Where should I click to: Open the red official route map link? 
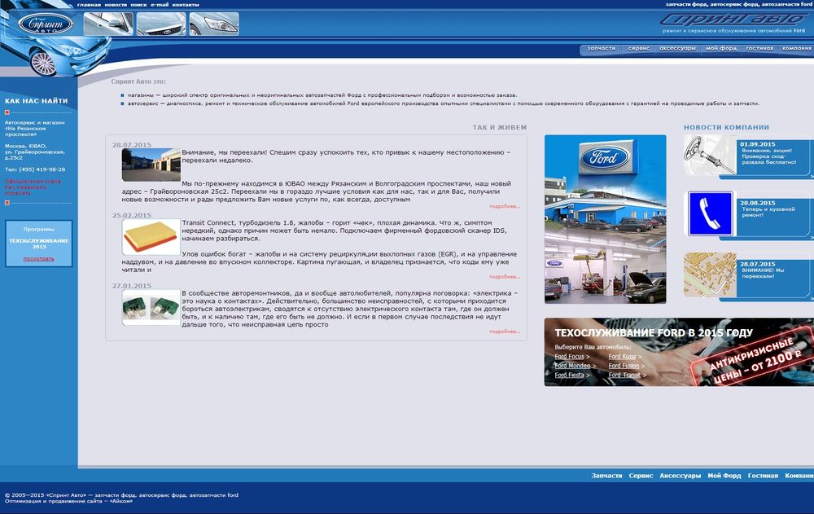33,187
